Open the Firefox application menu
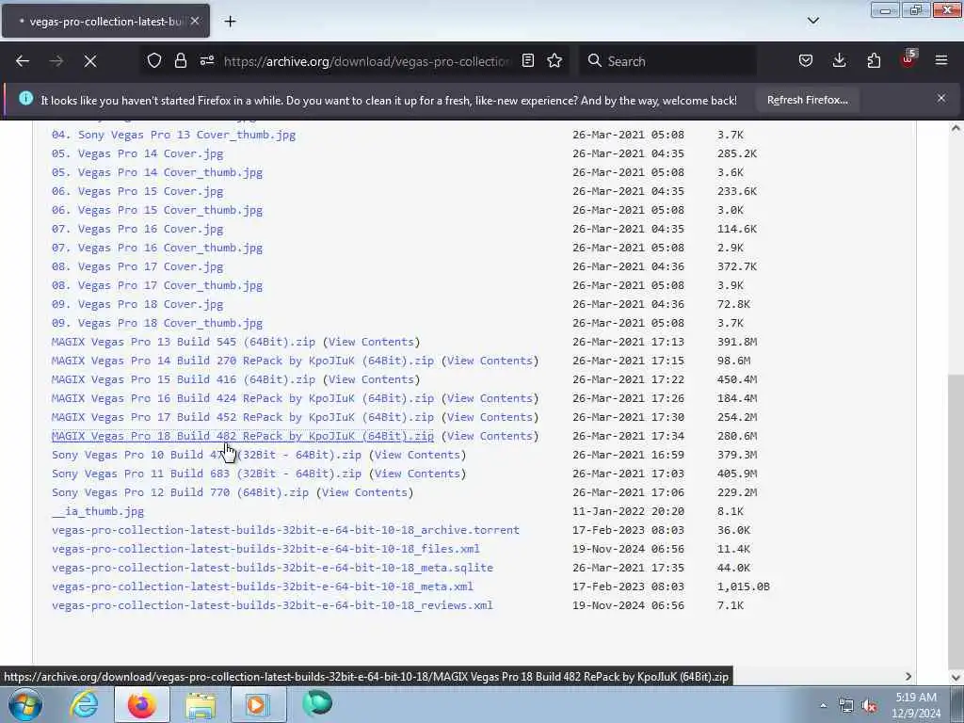Screen dimensions: 964x723 tap(941, 61)
